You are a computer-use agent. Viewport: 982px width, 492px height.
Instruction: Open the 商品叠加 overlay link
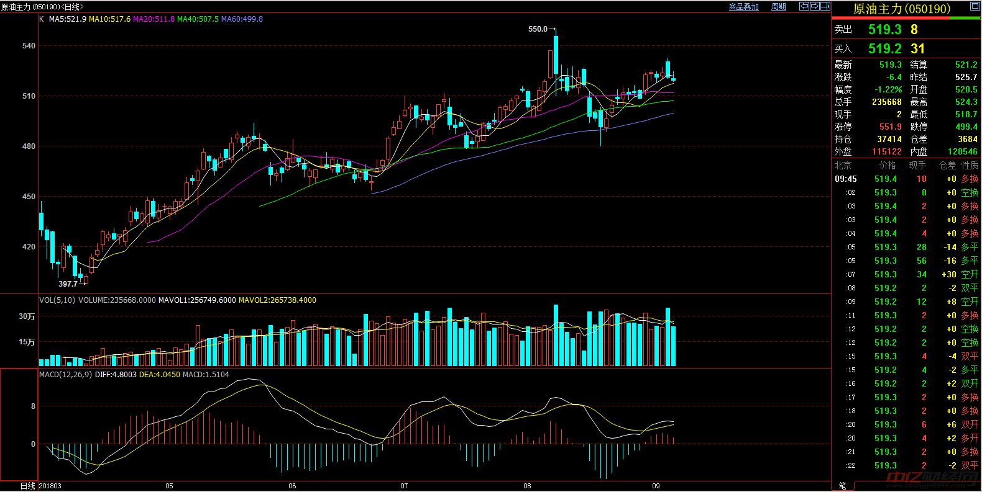[x=743, y=7]
